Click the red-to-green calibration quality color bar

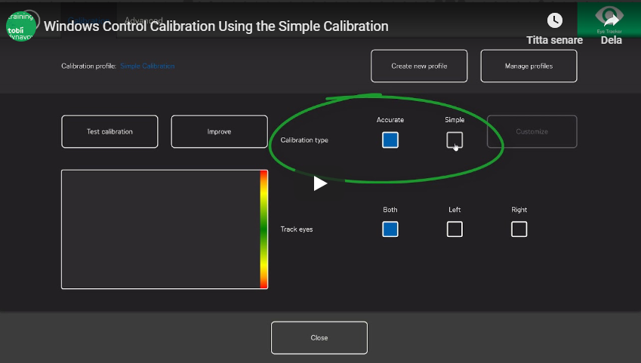click(x=263, y=229)
